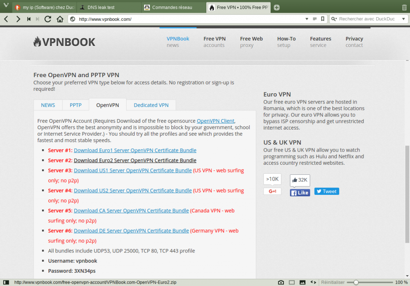Switch to Commandes réseau tab

click(x=174, y=8)
